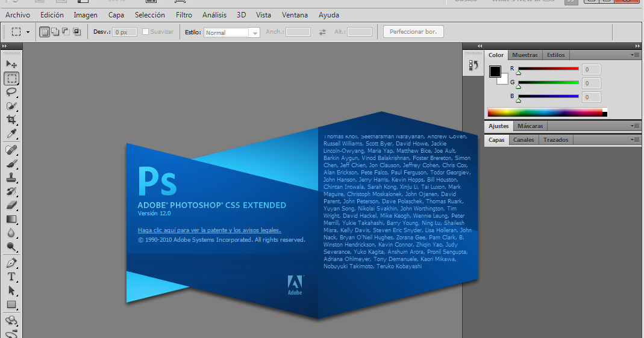Select the Eraser tool
This screenshot has width=644, height=338.
11,205
